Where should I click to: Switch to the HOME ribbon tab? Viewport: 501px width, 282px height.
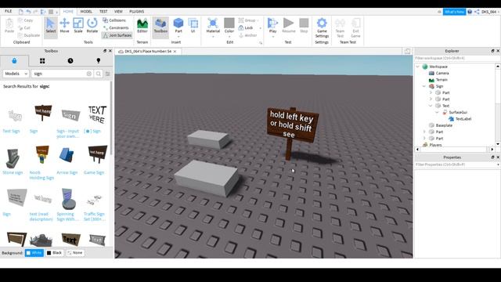pos(68,11)
